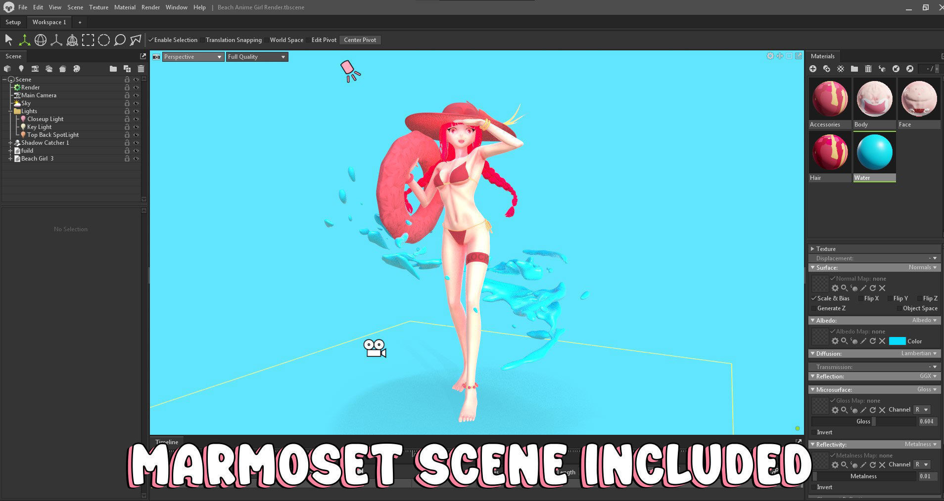
Task: Add a new workspace with plus tab
Action: (x=80, y=22)
